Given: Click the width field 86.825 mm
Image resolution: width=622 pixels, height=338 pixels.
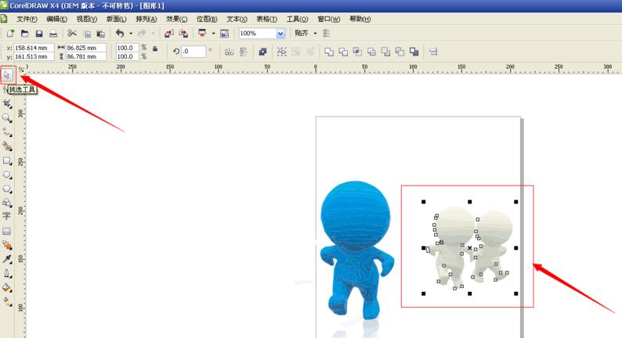Looking at the screenshot, I should coord(86,48).
